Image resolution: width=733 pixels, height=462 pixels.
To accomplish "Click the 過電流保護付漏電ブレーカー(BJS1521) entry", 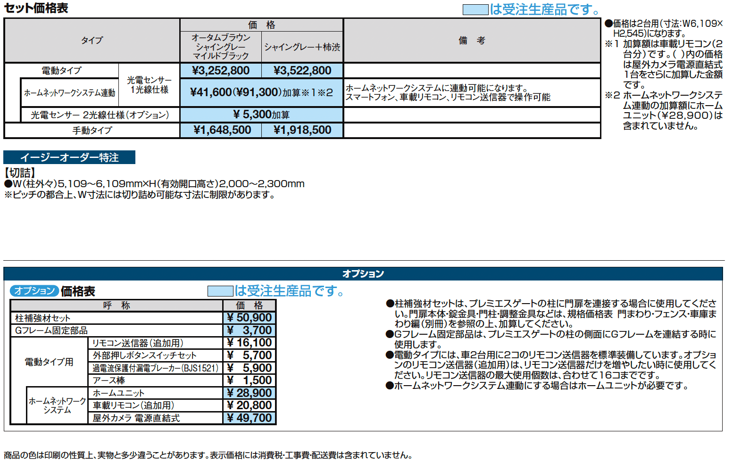I will pos(156,368).
